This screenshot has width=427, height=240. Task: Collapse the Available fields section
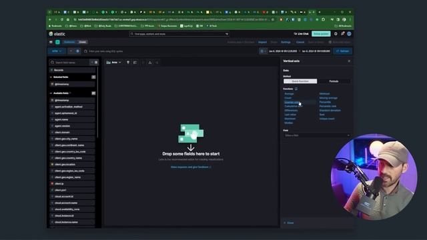(x=51, y=93)
